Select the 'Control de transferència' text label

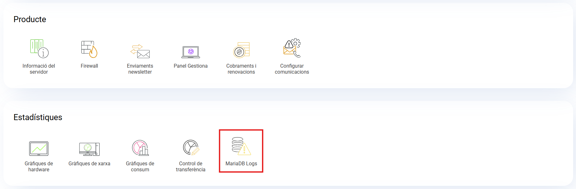(191, 167)
